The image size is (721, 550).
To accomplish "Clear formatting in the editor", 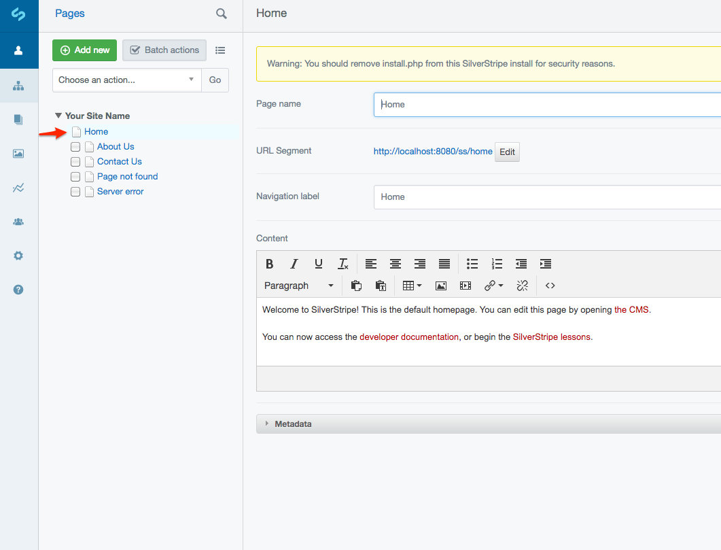I will pos(343,264).
